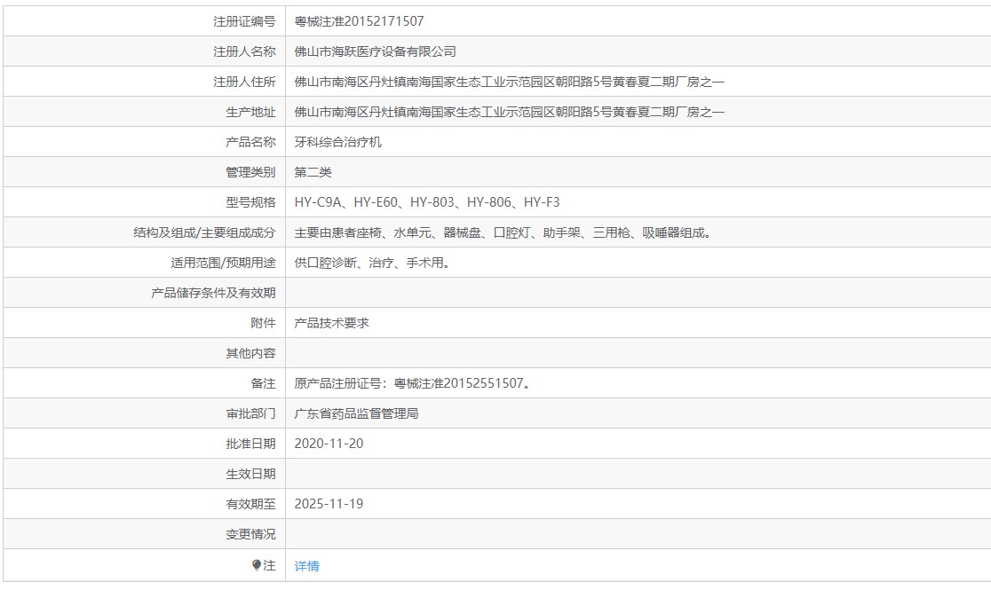This screenshot has height=590, width=991.
Task: Click the 注册证编号 label
Action: click(x=244, y=21)
